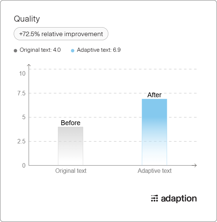
Task: Click the Adaptive text: 6.9 legend label
Action: (99, 50)
